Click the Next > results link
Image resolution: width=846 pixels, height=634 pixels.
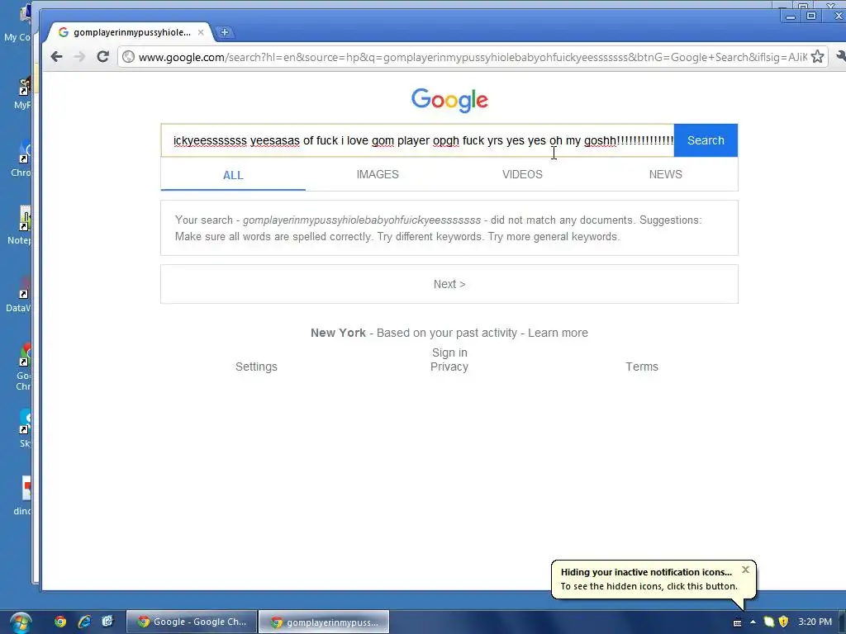449,284
